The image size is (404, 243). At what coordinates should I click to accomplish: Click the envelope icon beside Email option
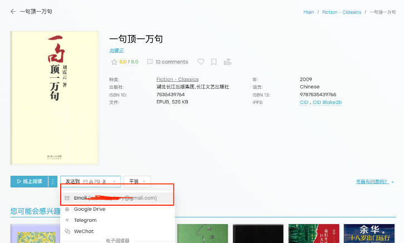pyautogui.click(x=67, y=198)
